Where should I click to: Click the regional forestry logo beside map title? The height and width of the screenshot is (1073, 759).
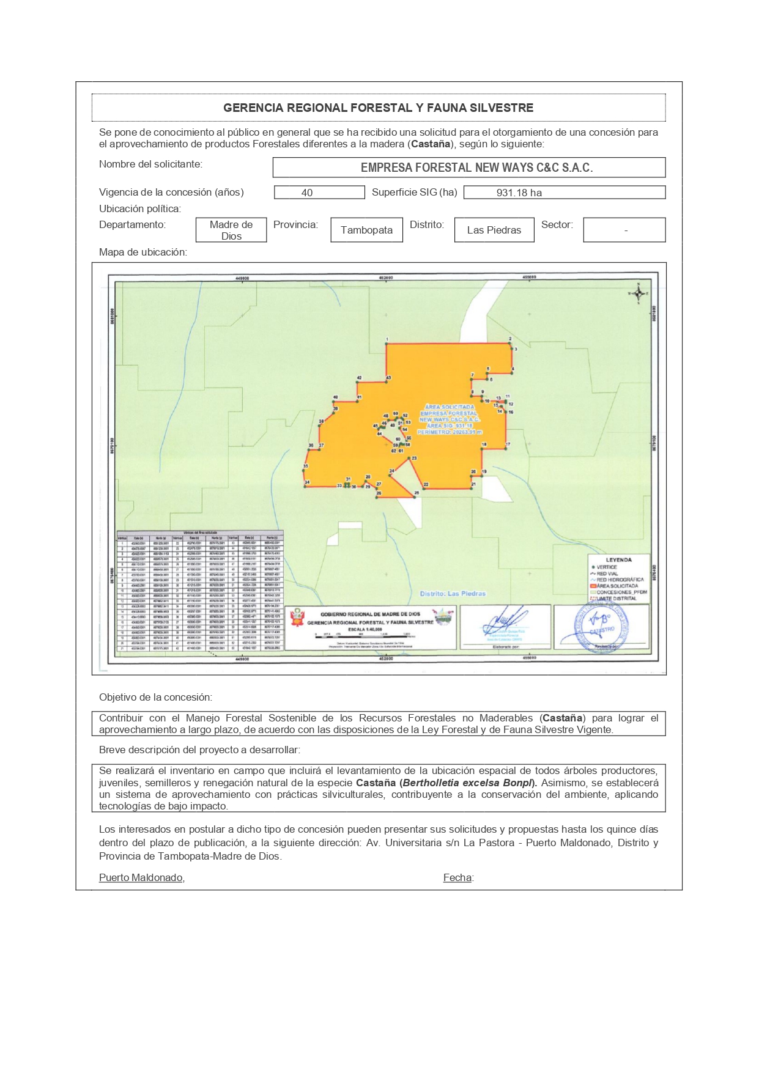coord(443,616)
